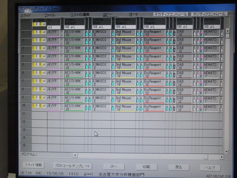Click the vertical scrollbar down arrow
This screenshot has width=237, height=178.
click(227, 152)
